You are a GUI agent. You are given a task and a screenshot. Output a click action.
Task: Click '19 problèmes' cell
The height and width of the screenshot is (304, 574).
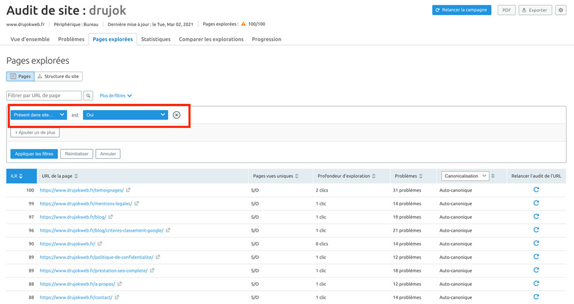pyautogui.click(x=407, y=217)
